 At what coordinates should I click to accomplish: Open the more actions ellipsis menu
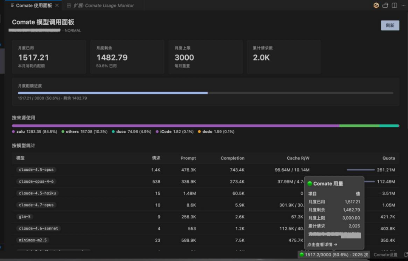coord(404,5)
